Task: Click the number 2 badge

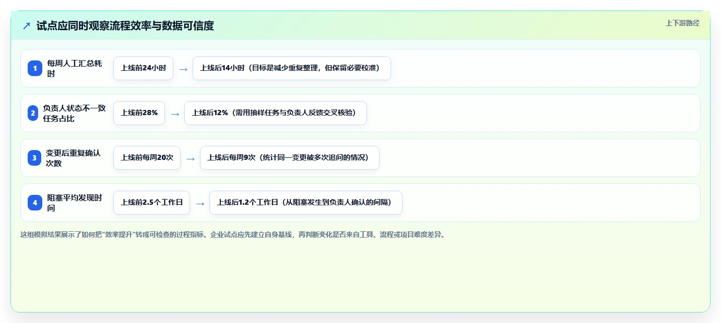Action: [33, 113]
